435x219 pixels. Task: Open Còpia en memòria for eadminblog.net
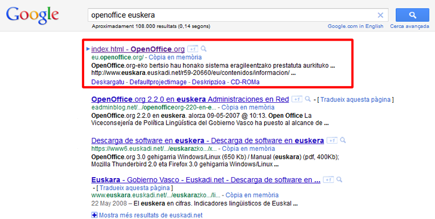248,107
